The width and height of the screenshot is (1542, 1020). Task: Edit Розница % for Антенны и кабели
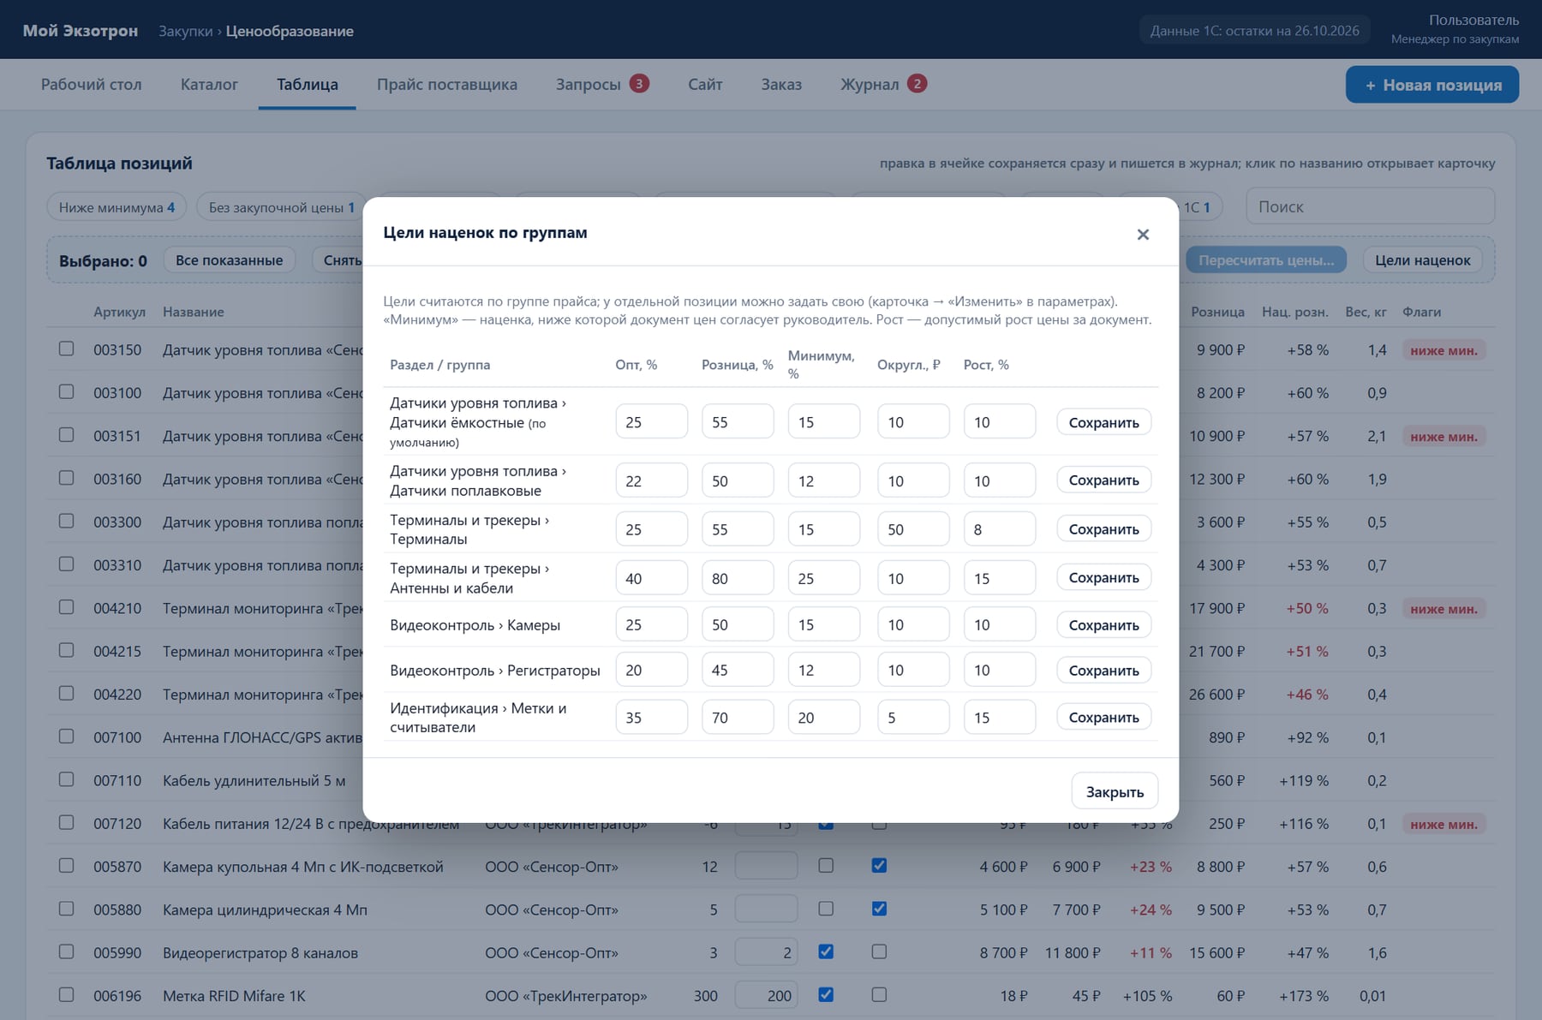click(738, 578)
